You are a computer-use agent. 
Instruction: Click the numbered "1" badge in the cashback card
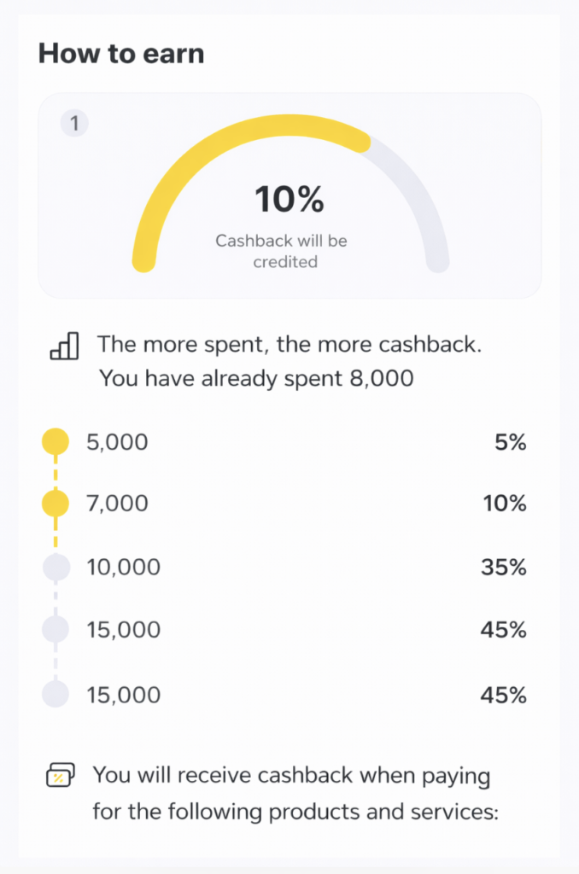[74, 124]
